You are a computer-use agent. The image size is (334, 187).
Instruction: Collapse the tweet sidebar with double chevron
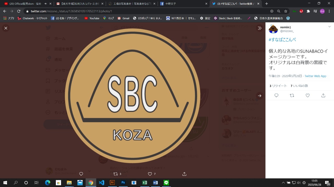[x=260, y=28]
